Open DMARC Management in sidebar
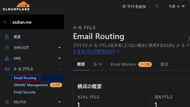190x107 pixels. [x=31, y=85]
